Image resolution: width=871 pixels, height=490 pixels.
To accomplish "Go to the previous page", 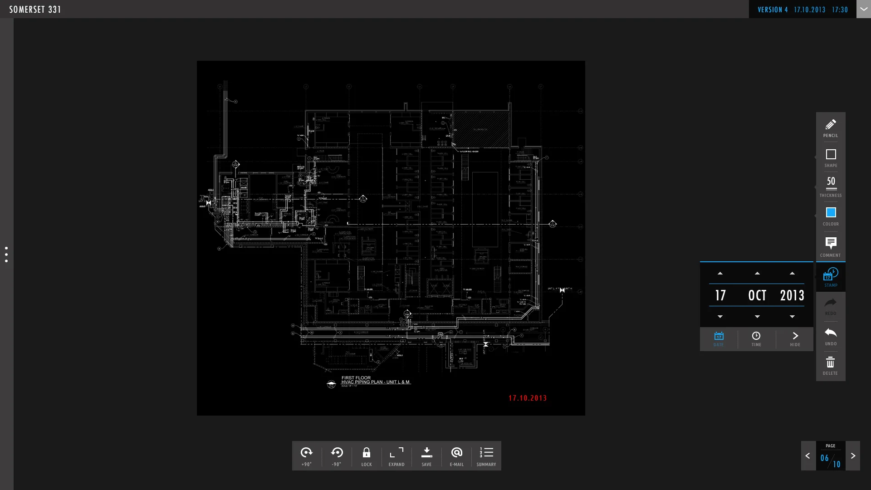I will coord(808,456).
